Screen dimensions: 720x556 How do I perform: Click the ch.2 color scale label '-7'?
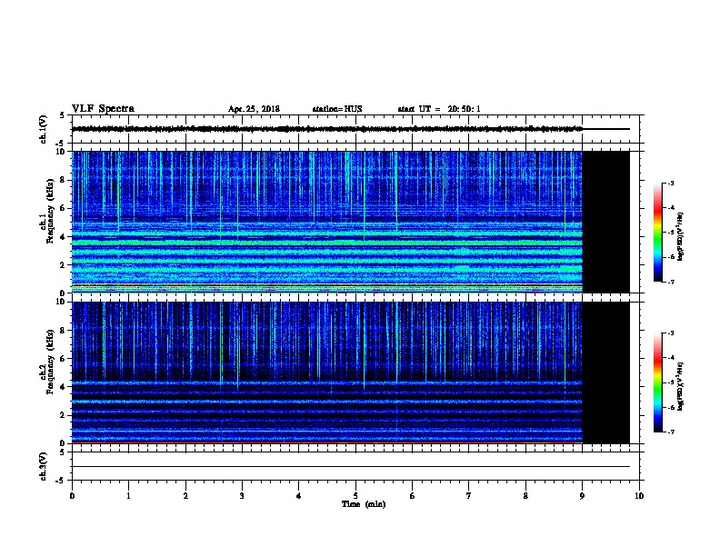point(670,432)
